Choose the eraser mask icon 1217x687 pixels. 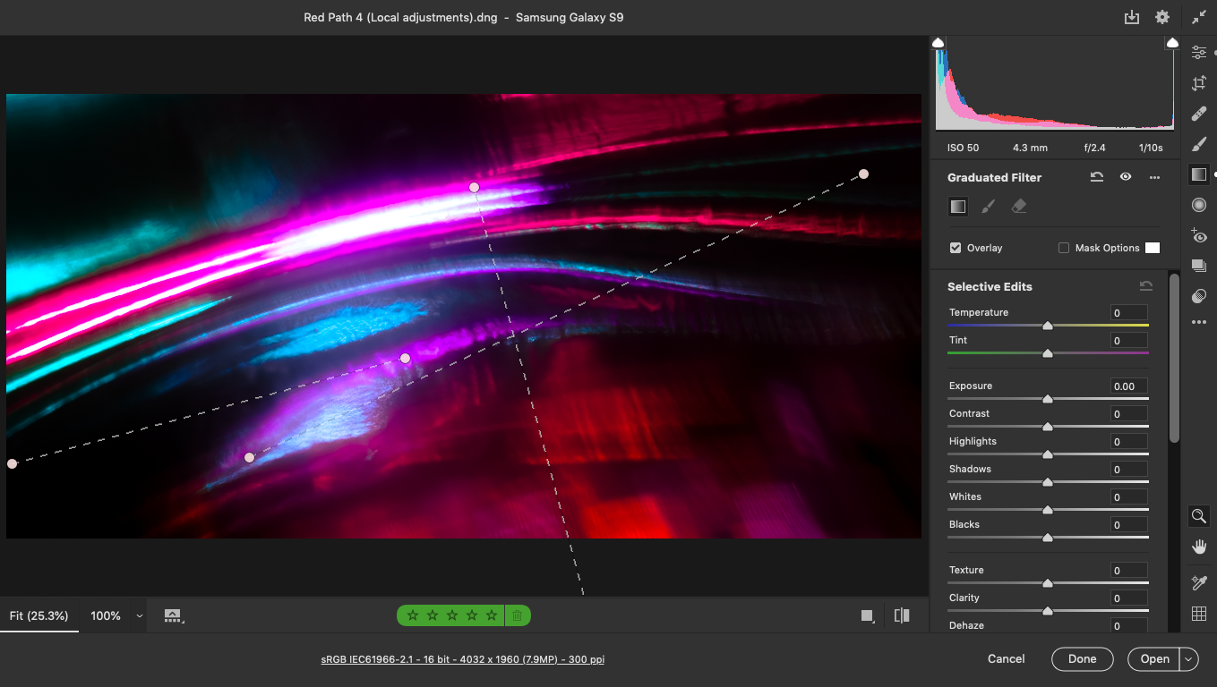coord(1018,207)
